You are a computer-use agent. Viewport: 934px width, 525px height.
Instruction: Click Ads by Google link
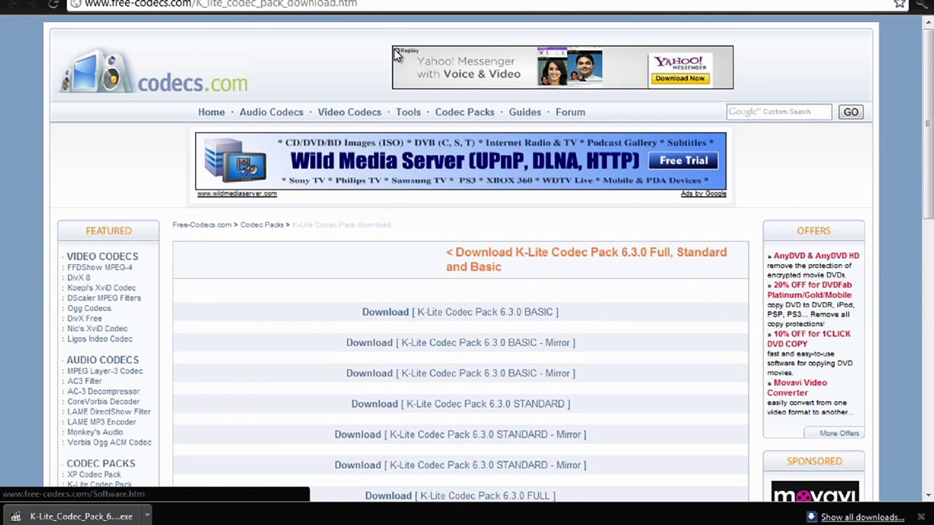point(703,193)
